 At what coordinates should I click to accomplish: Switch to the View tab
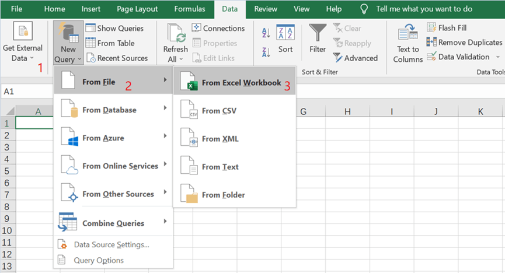point(301,9)
